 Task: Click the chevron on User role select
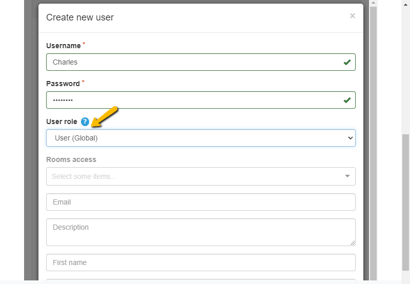coord(351,138)
